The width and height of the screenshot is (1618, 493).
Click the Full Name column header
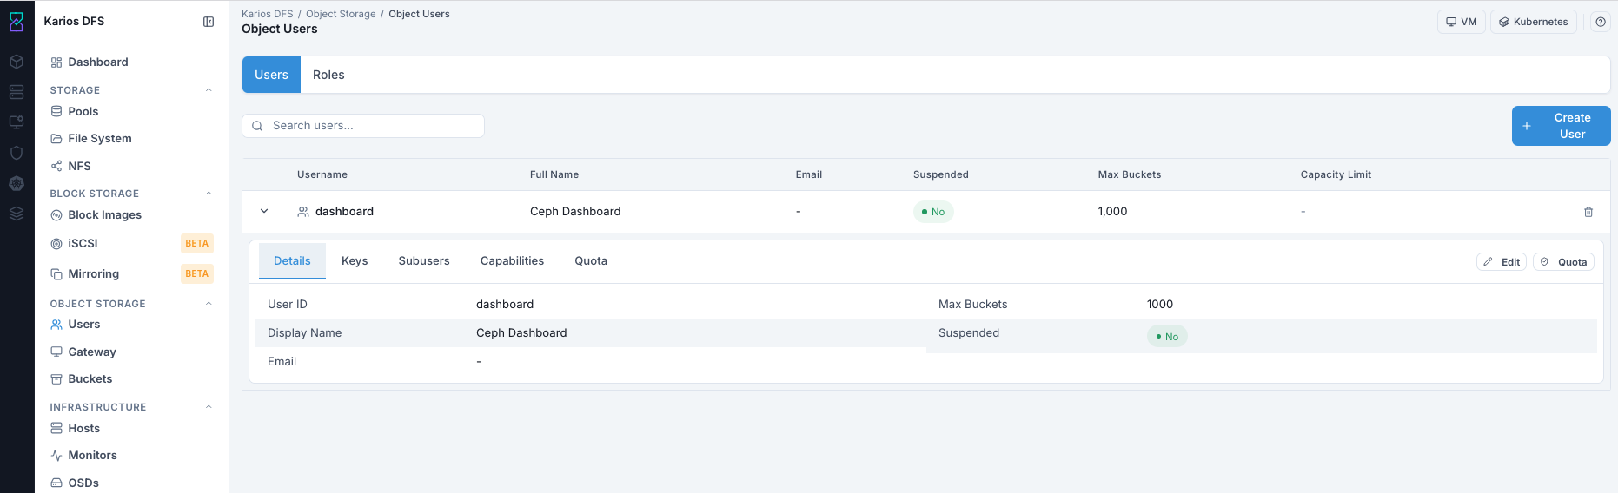[x=554, y=174]
